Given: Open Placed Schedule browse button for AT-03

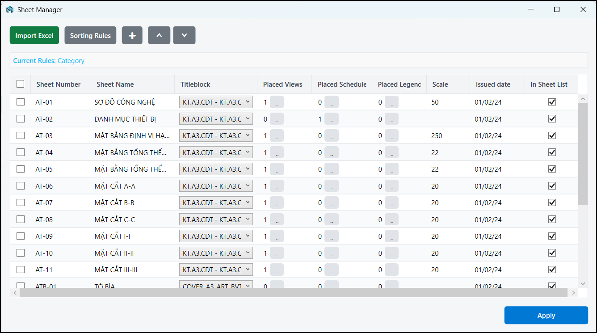Looking at the screenshot, I should point(332,136).
